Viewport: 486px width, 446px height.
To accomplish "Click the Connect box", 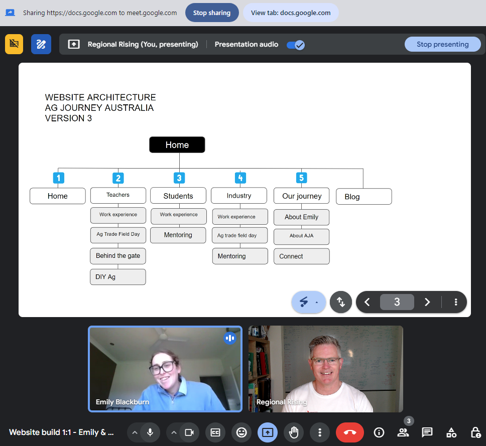I will point(302,256).
